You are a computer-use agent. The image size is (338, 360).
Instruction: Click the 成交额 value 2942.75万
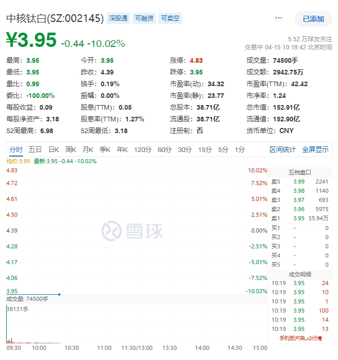pos(288,72)
